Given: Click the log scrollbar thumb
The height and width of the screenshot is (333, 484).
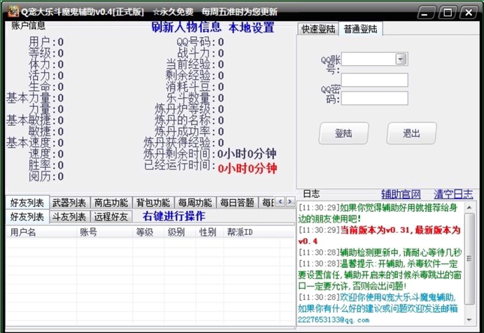Looking at the screenshot, I should click(x=469, y=259).
